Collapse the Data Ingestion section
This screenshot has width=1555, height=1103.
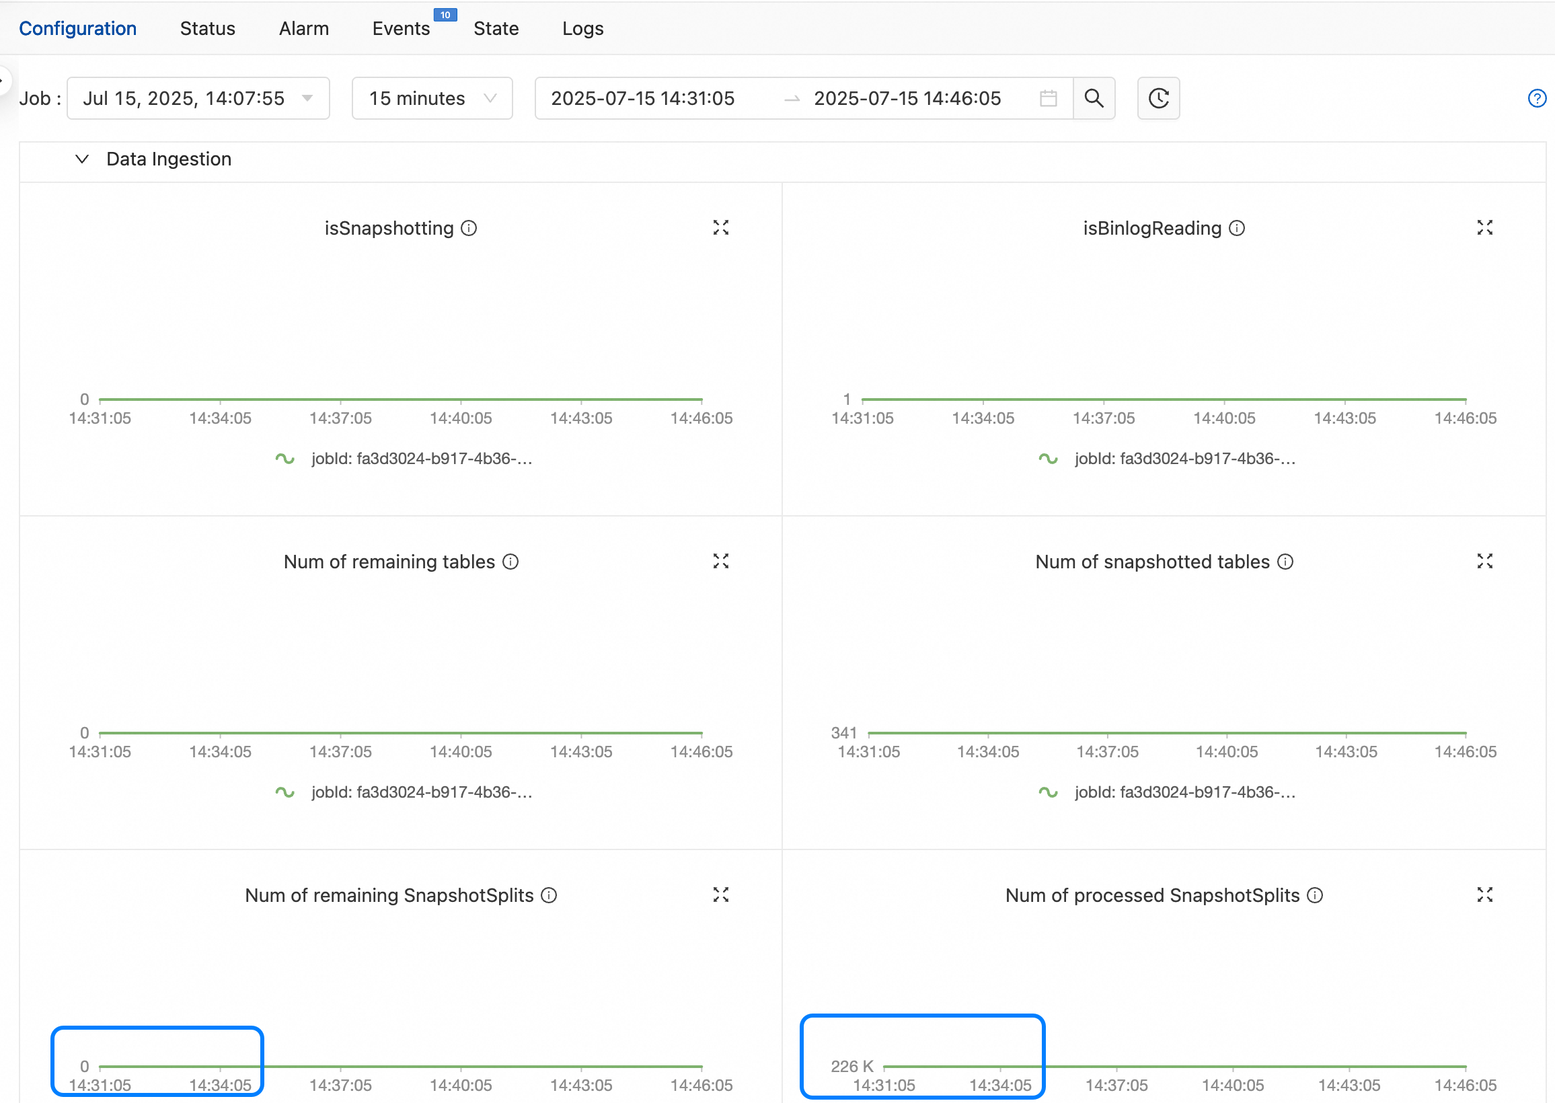click(81, 159)
